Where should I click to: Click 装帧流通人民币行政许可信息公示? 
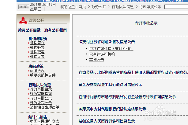(x=107, y=121)
